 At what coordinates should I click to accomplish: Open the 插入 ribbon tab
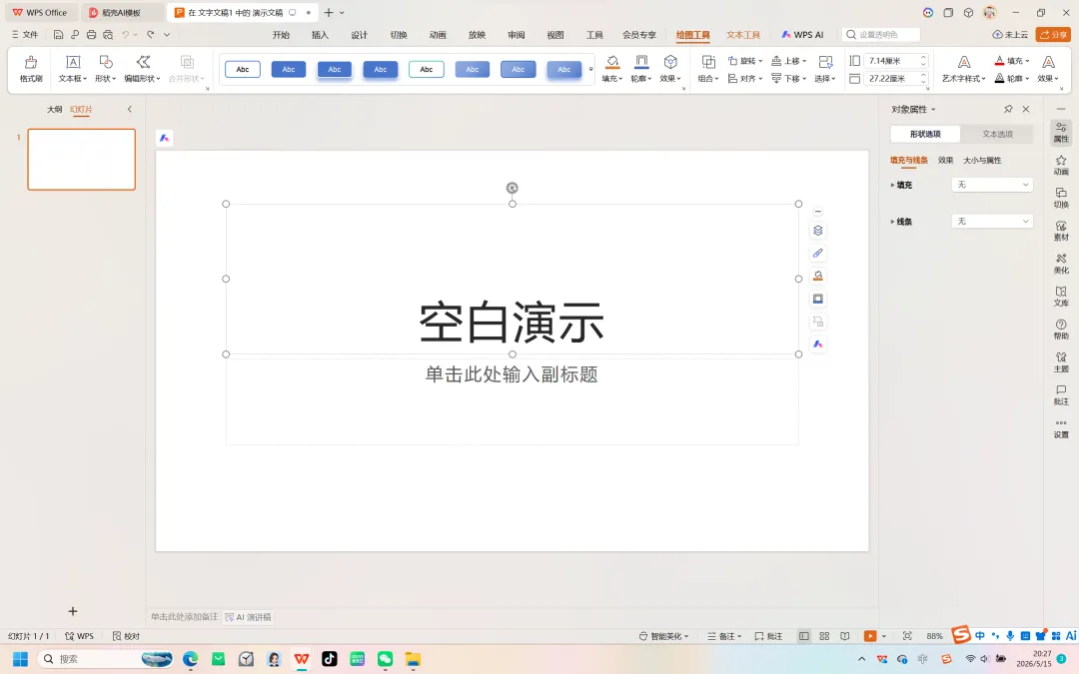click(x=320, y=34)
